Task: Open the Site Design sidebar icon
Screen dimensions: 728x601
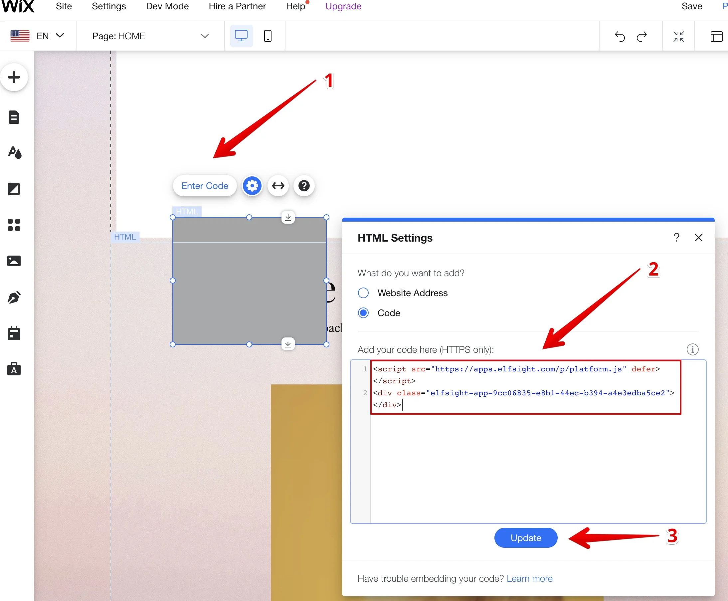Action: tap(15, 153)
